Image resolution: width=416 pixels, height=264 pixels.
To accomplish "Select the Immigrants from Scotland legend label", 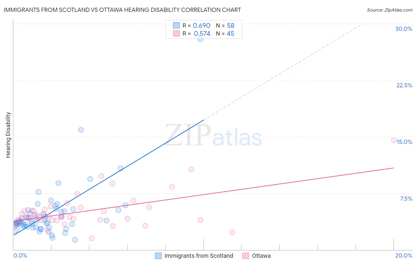I will coord(199,256).
